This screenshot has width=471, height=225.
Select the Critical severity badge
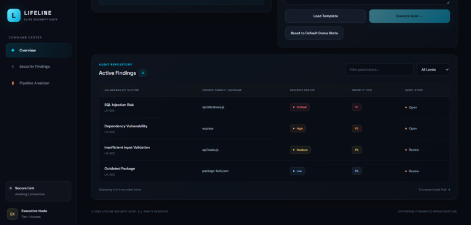coord(300,108)
